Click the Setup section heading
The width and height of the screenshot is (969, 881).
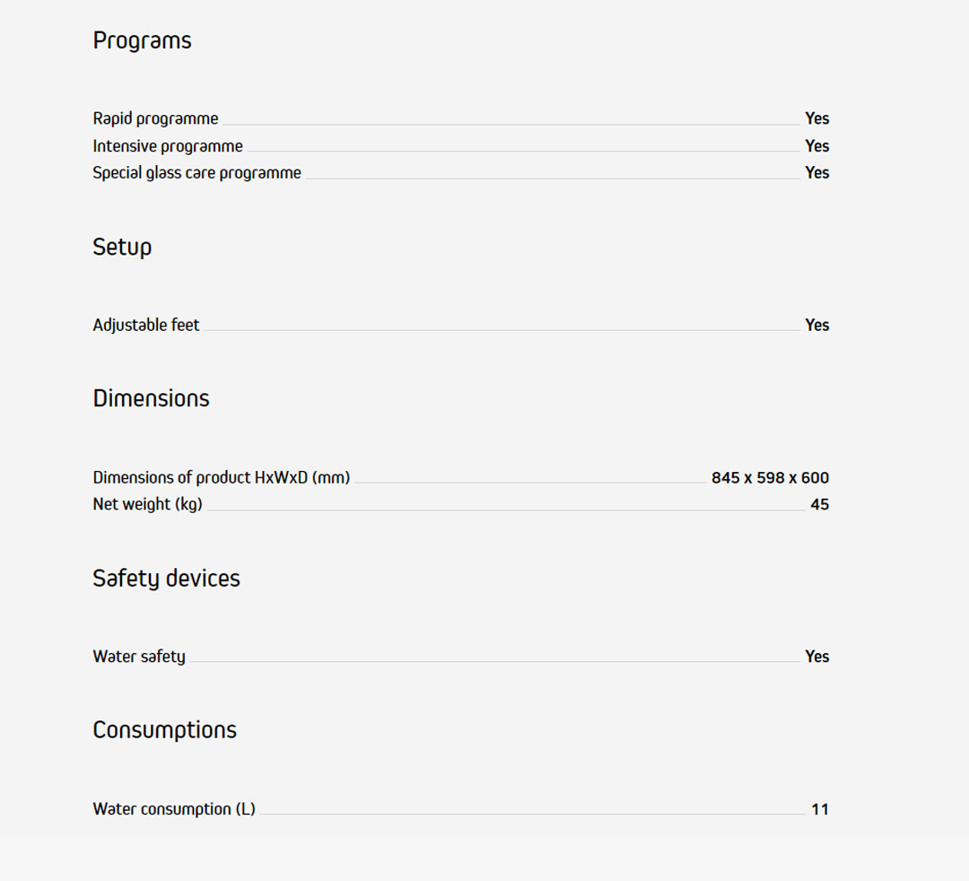click(x=122, y=247)
